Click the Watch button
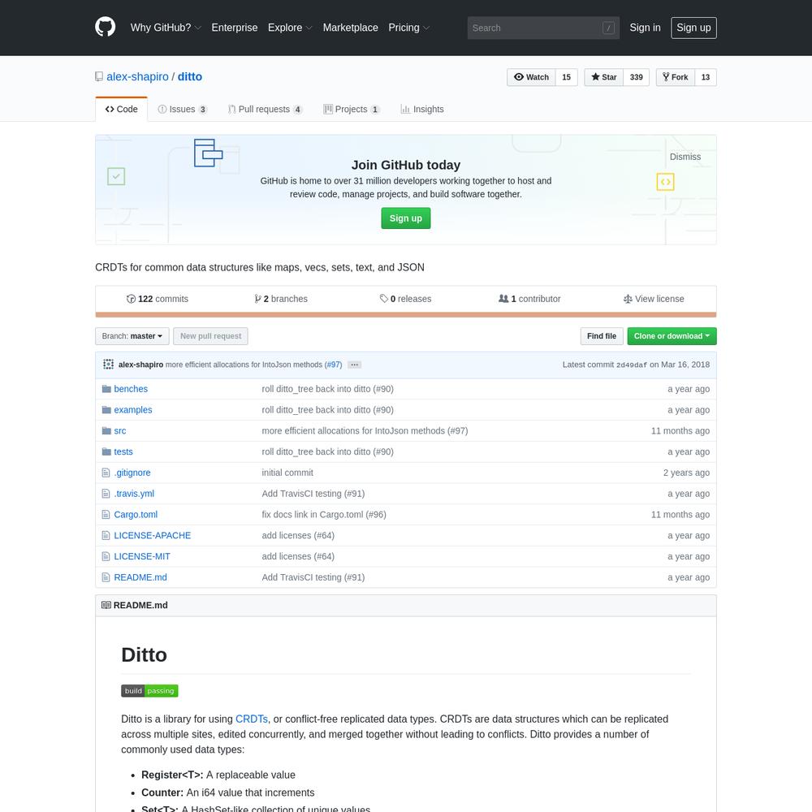The image size is (812, 812). 531,77
